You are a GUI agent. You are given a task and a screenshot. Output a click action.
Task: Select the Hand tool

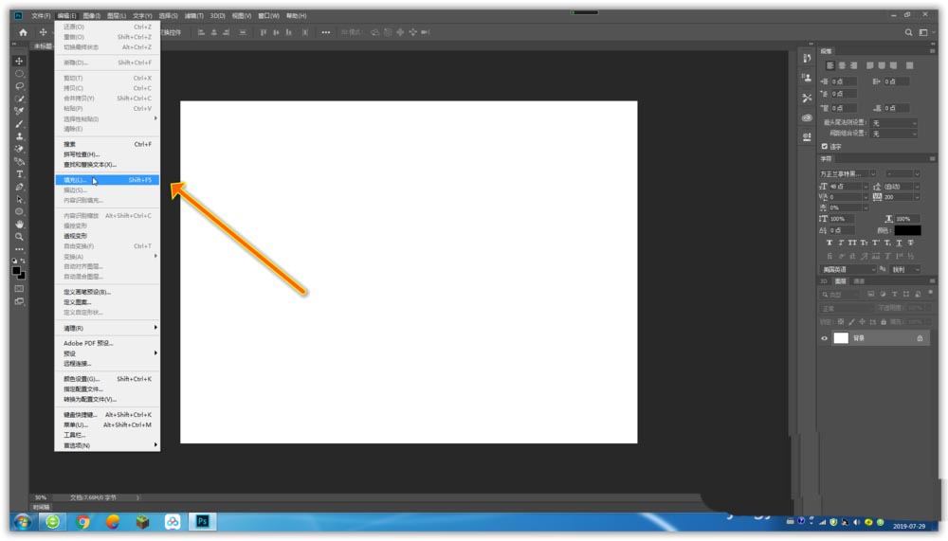(x=19, y=225)
